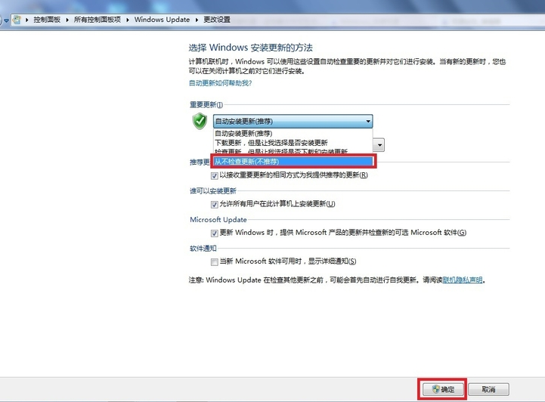Select 从不检查更新(不推荐) in the list

[293, 161]
